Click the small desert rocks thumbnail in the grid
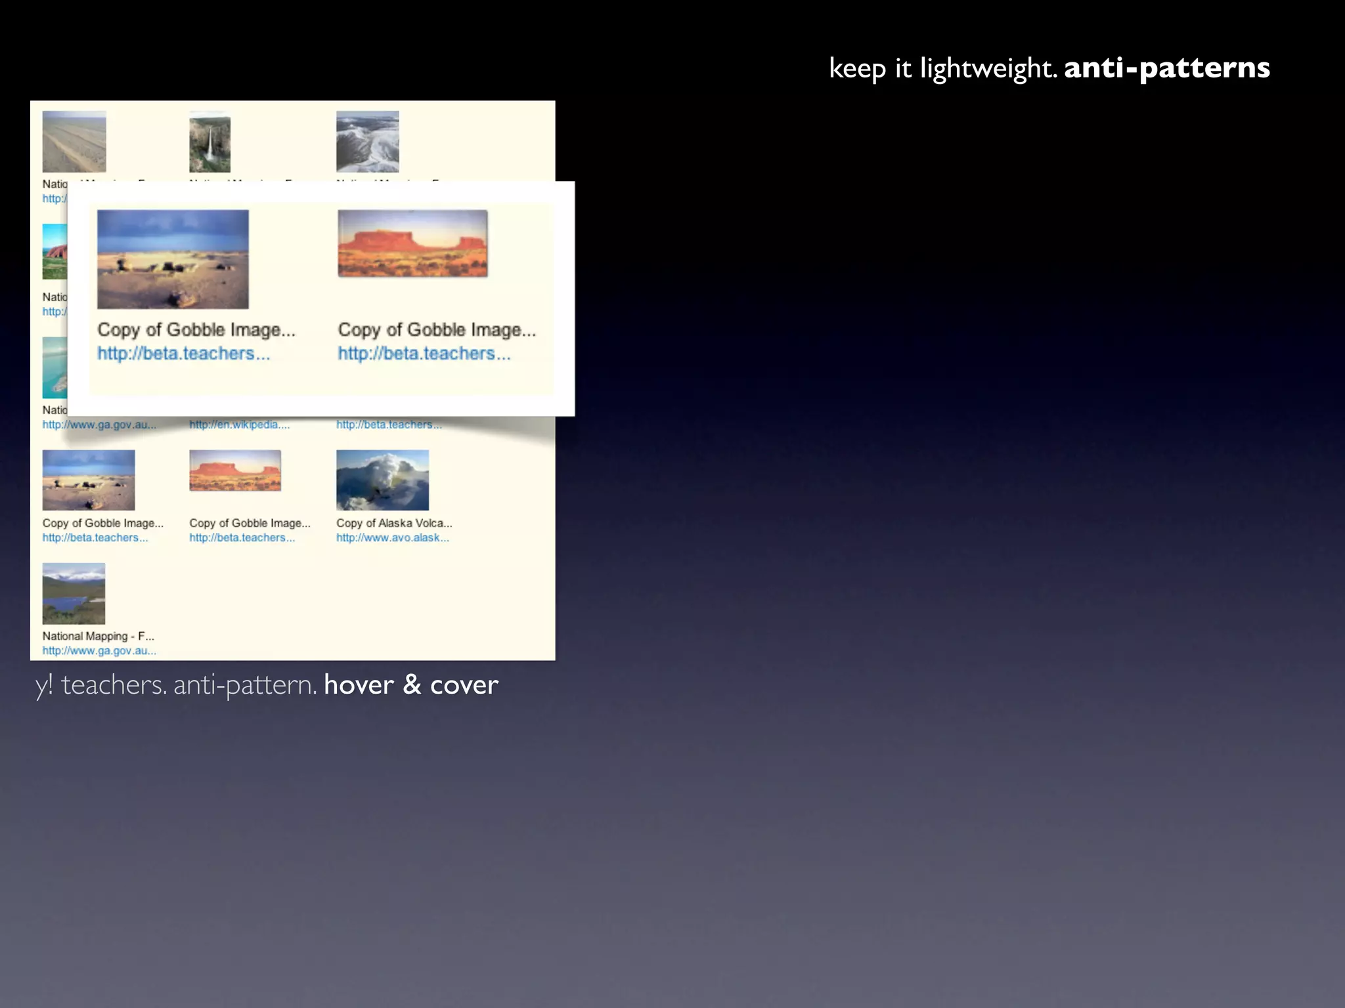Viewport: 1345px width, 1008px height. [89, 480]
